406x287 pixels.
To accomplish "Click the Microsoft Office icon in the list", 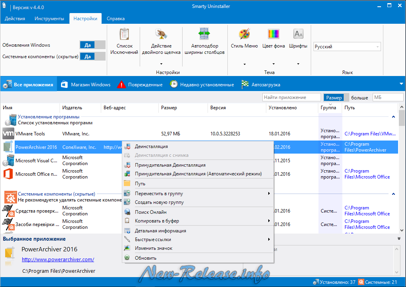I will 8,174.
